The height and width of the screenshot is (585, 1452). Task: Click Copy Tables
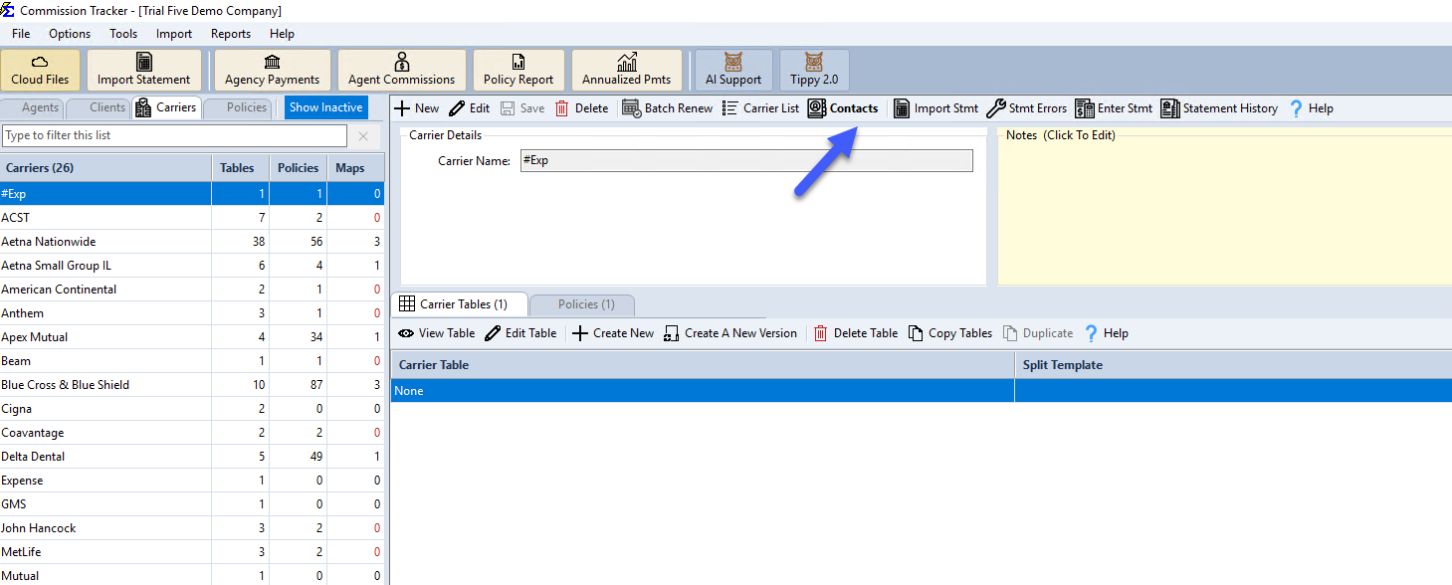[x=950, y=333]
